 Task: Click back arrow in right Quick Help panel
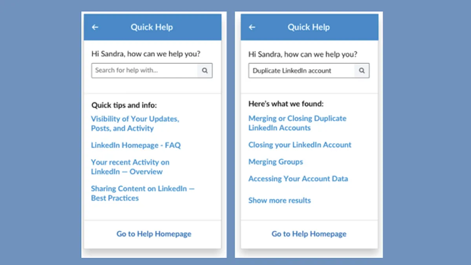click(x=252, y=27)
